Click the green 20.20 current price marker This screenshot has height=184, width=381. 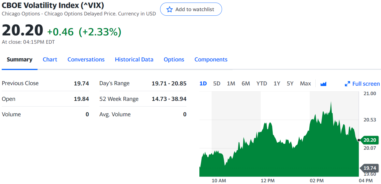click(369, 140)
